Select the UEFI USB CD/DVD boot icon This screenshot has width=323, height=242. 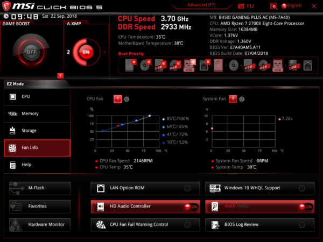(175, 65)
